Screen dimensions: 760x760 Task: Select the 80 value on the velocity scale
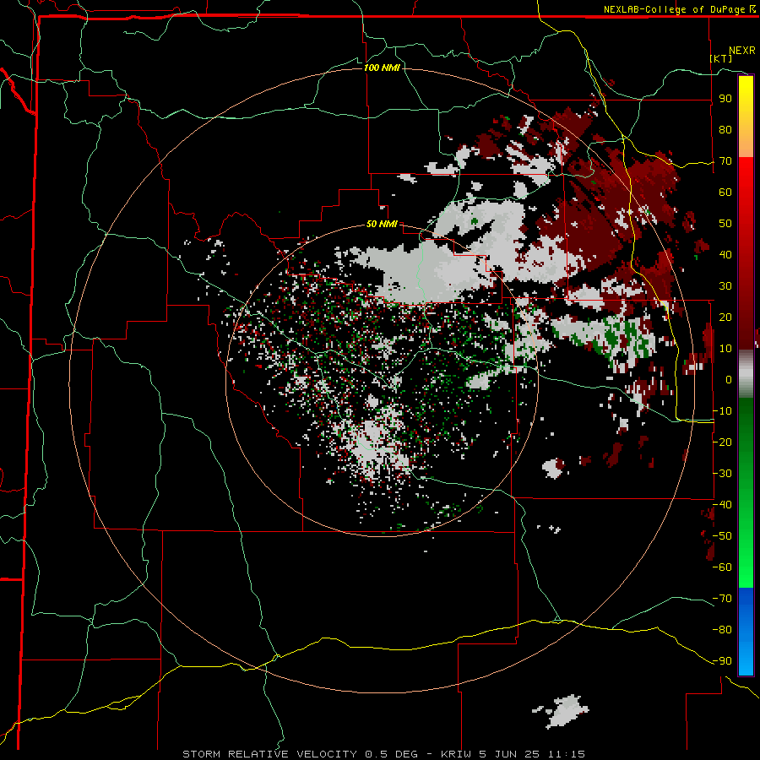click(725, 129)
